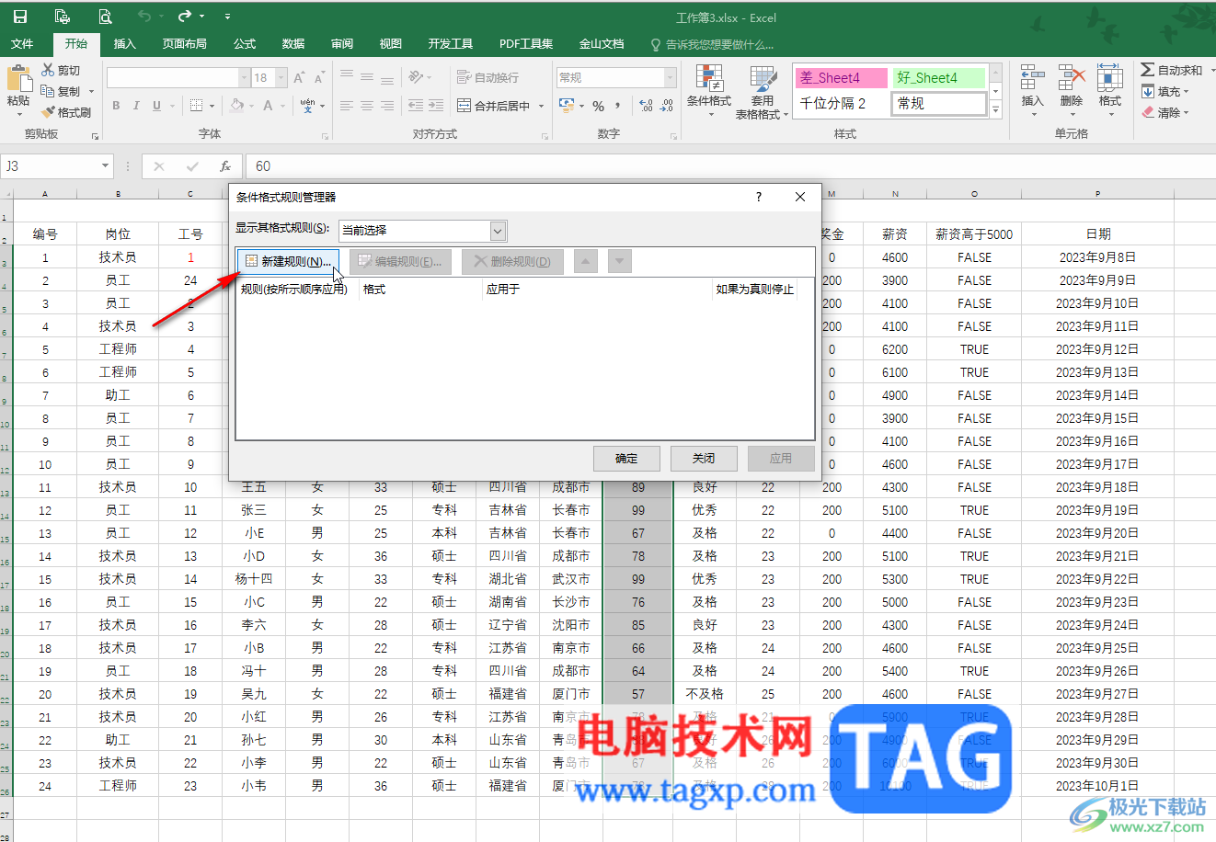
Task: Open Conditional Formatting (条件格式) menu
Action: (709, 92)
